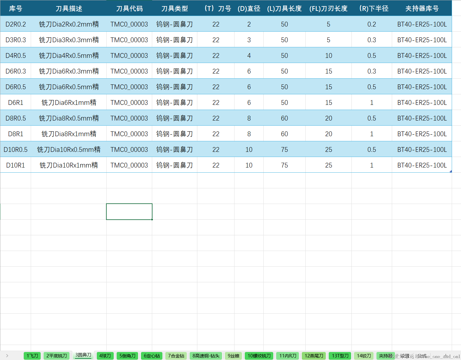Click the length 75 in the D10R1 row
This screenshot has height=360, width=461.
tap(284, 165)
